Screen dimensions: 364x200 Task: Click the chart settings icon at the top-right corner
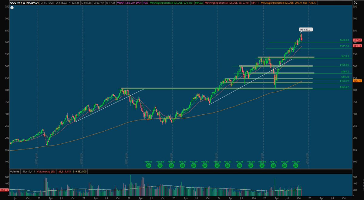click(x=355, y=3)
